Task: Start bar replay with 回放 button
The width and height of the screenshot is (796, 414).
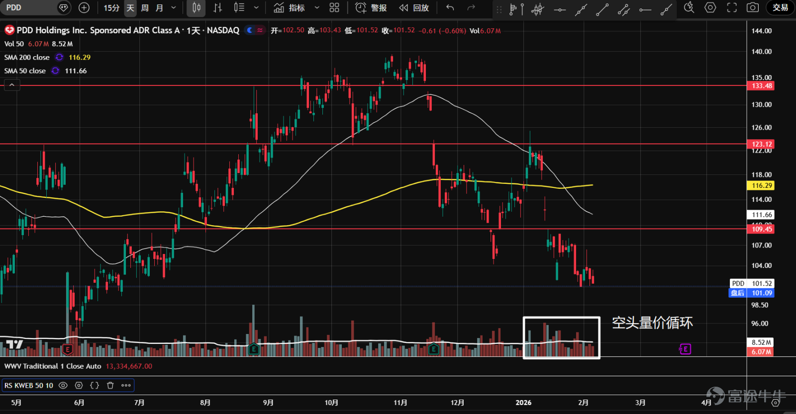Action: tap(414, 8)
